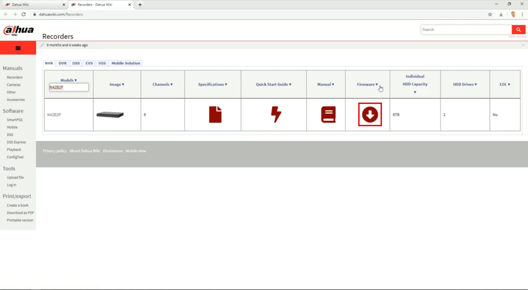
Task: Sort by the Manual column header
Action: [326, 84]
